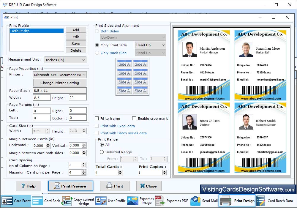Viewport: 297px width, 208px height.
Task: Click the Print Preview button
Action: pyautogui.click(x=70, y=186)
